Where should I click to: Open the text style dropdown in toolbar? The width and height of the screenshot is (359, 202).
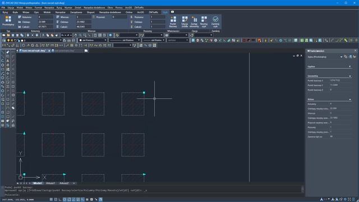(x=136, y=35)
